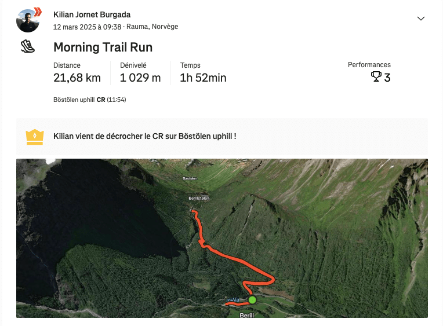The image size is (443, 326).
Task: Click the Performances count 3
Action: [387, 78]
